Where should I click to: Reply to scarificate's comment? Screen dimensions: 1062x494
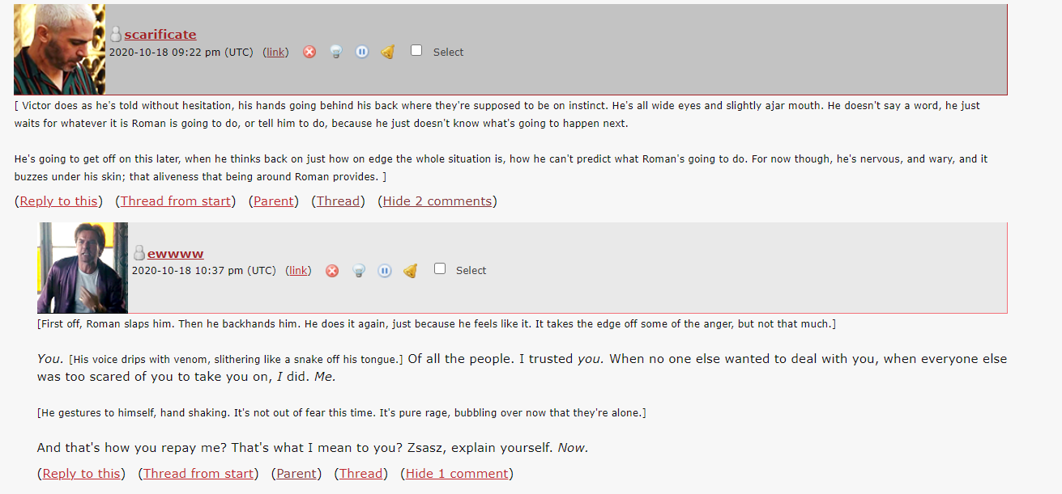(58, 201)
